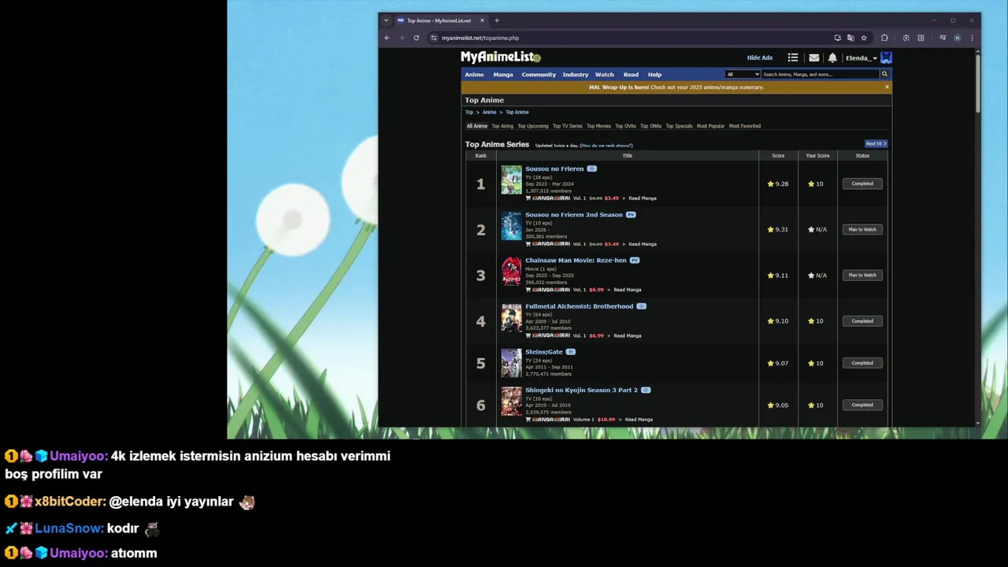The height and width of the screenshot is (567, 1008).
Task: Click the MyAnimeList logo
Action: [x=501, y=57]
